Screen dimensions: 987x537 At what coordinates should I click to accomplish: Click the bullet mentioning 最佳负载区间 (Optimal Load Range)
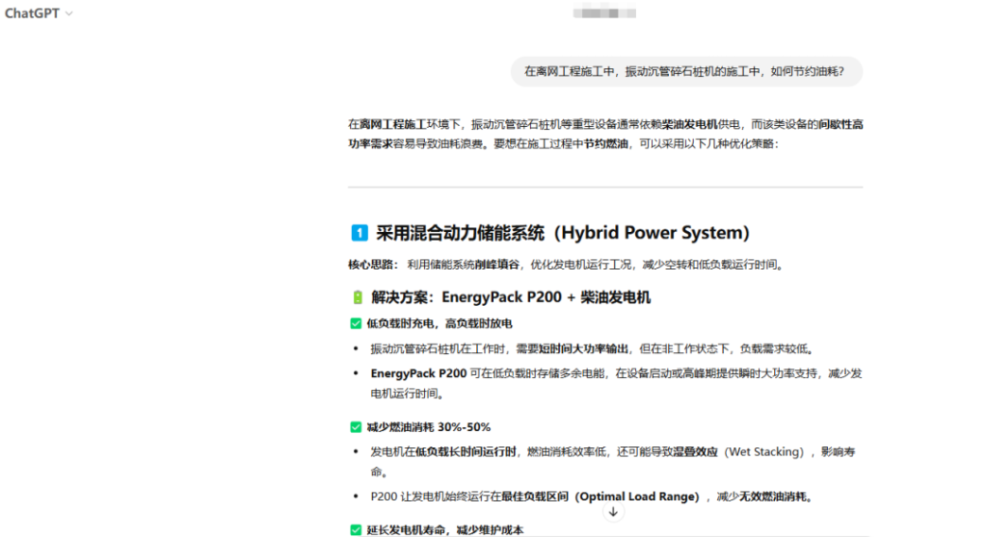[593, 497]
